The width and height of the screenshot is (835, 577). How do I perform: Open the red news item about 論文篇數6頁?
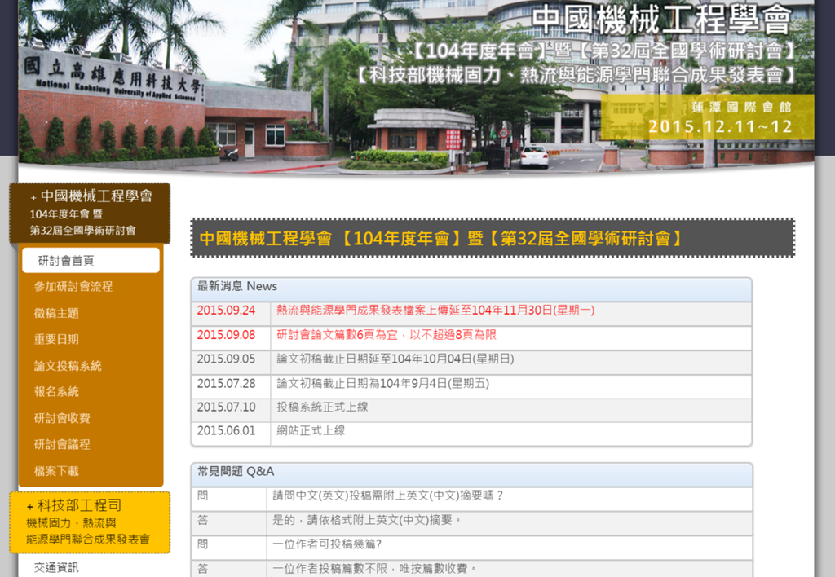pos(386,335)
